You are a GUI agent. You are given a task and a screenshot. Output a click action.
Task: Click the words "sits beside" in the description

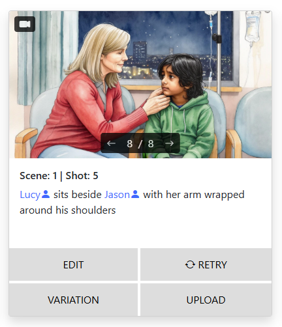tap(78, 195)
